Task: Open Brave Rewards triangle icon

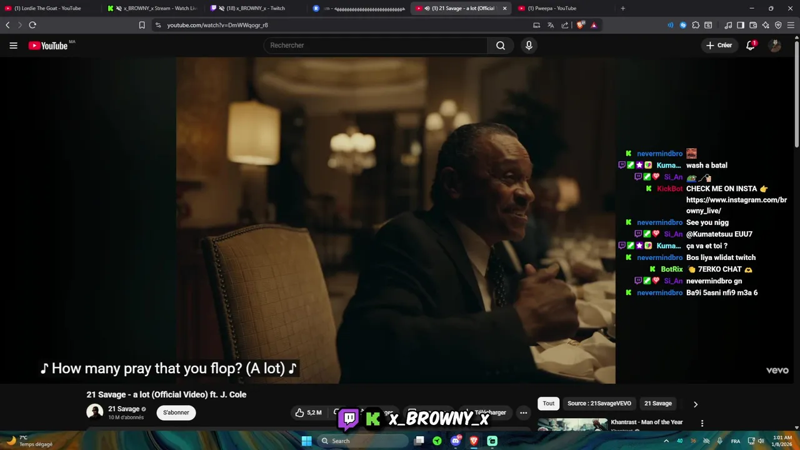Action: click(x=594, y=25)
